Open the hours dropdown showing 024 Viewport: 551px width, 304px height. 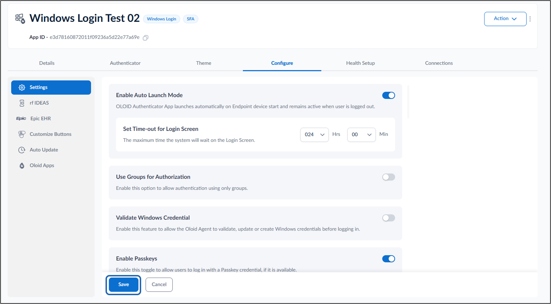click(314, 135)
